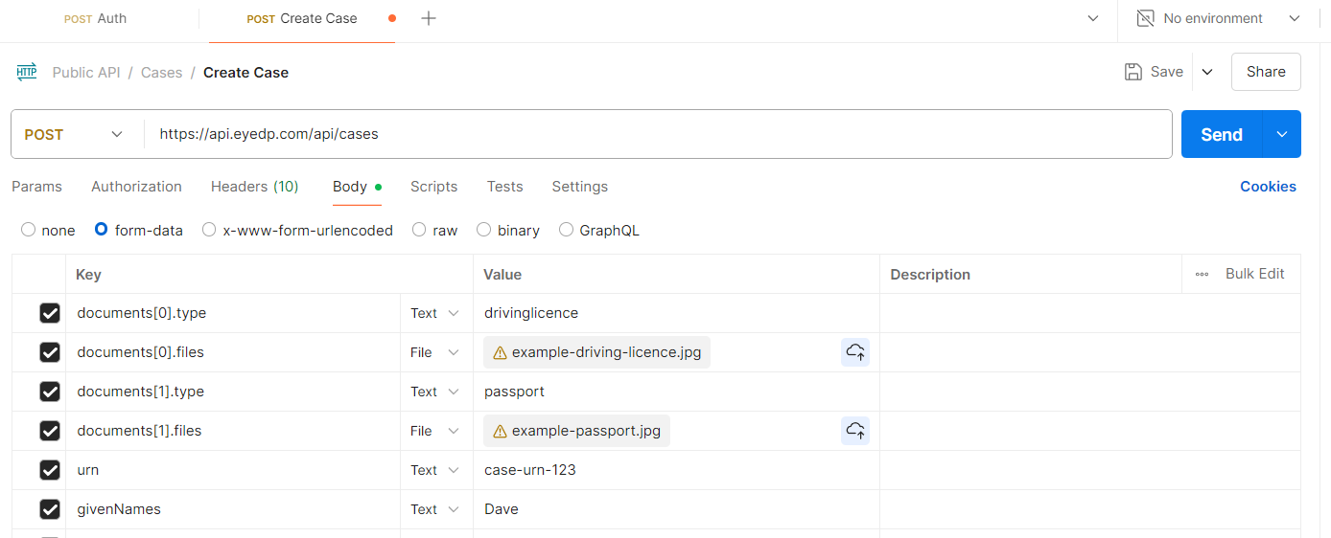Expand the Send button arrow options
1331x538 pixels.
[1282, 134]
